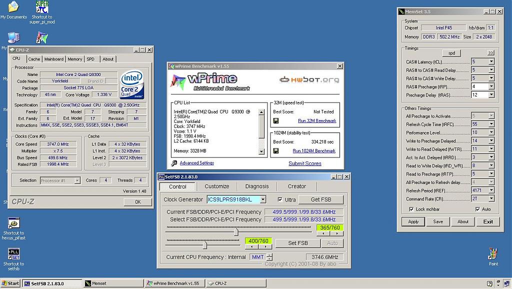Click the CPU List scrollbar down arrow
This screenshot has width=512, height=289.
pyautogui.click(x=261, y=151)
